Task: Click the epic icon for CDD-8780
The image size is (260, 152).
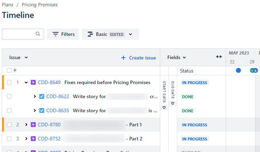Action: point(33,125)
